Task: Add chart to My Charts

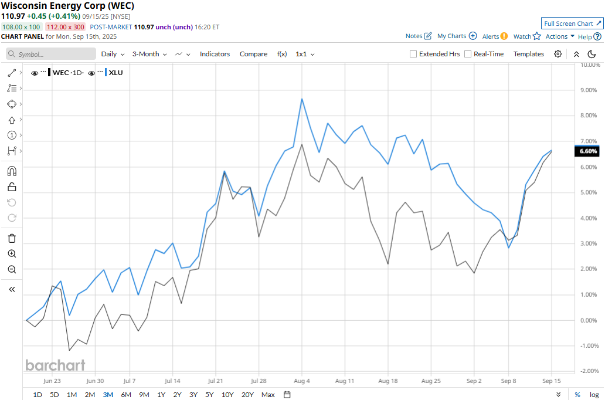Action: tap(457, 36)
